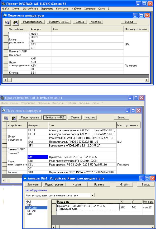
Task: Click Резистор ПЭВ-25У type cell
Action: (82, 138)
